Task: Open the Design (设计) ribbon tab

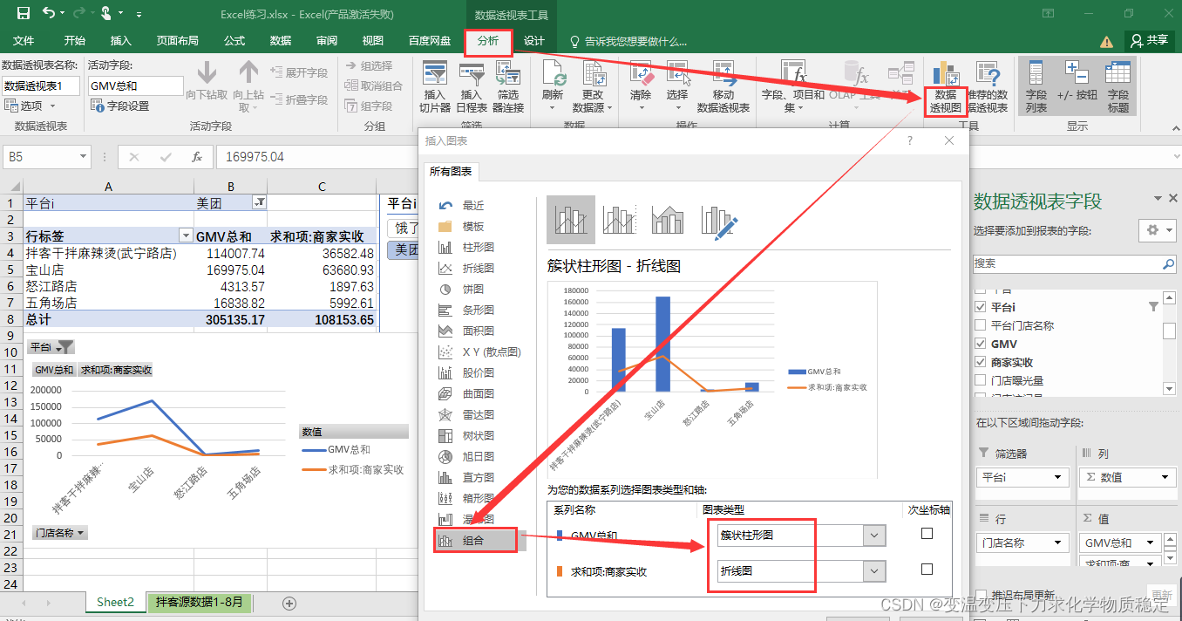Action: click(534, 41)
